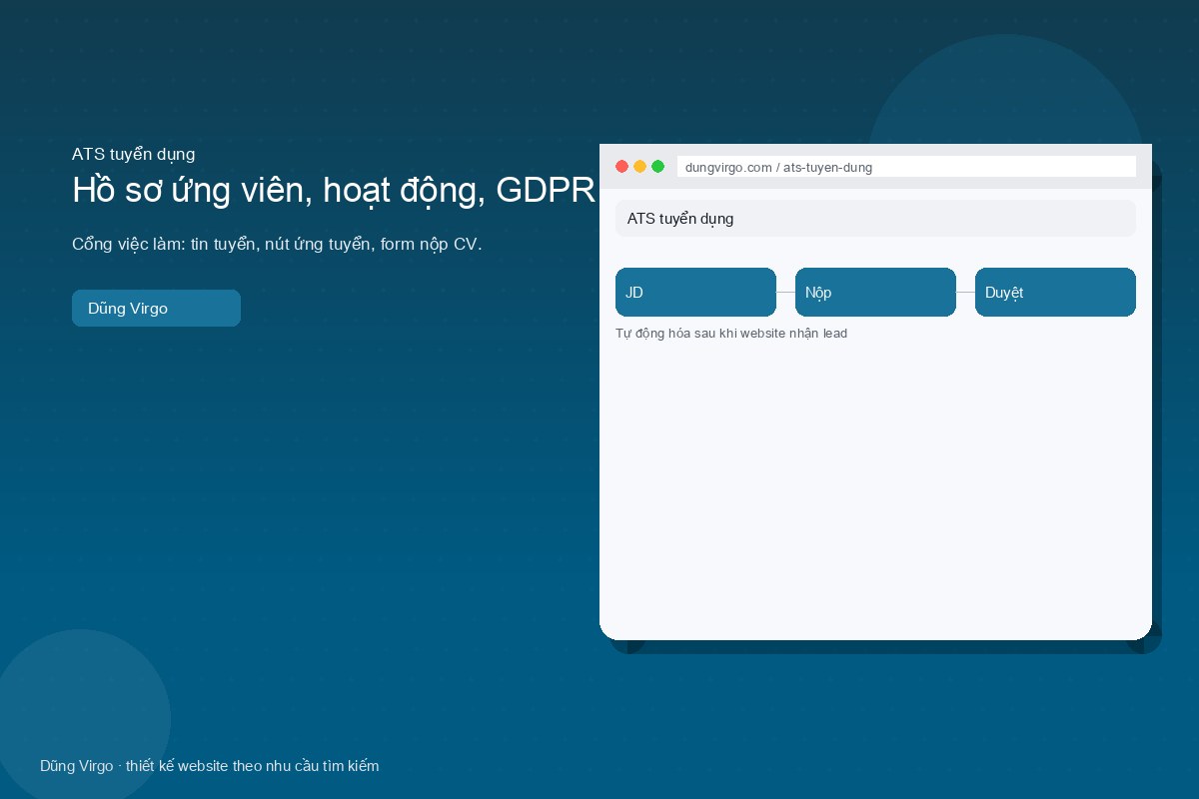The image size is (1199, 799).
Task: Click the headline "Hồ sơ ứng viên, hoạt động, GDPR"
Action: pos(334,190)
